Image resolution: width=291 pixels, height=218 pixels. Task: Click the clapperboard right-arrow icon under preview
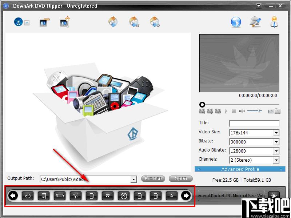[202, 111]
